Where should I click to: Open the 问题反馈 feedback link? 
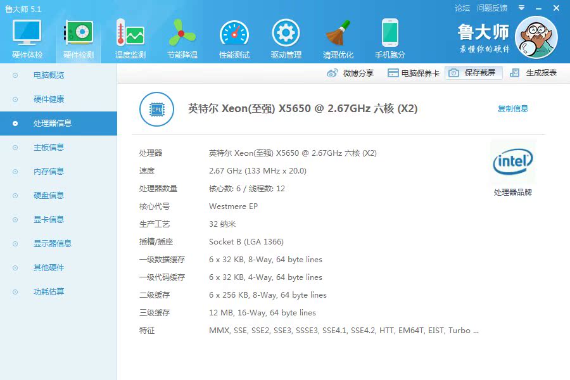tap(492, 8)
